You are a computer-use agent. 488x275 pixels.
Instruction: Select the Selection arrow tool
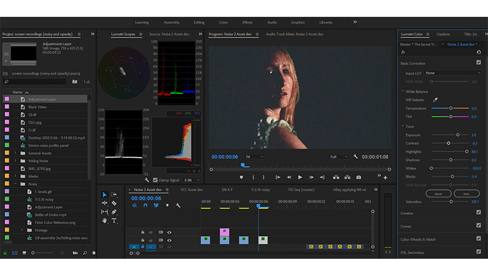(x=105, y=195)
